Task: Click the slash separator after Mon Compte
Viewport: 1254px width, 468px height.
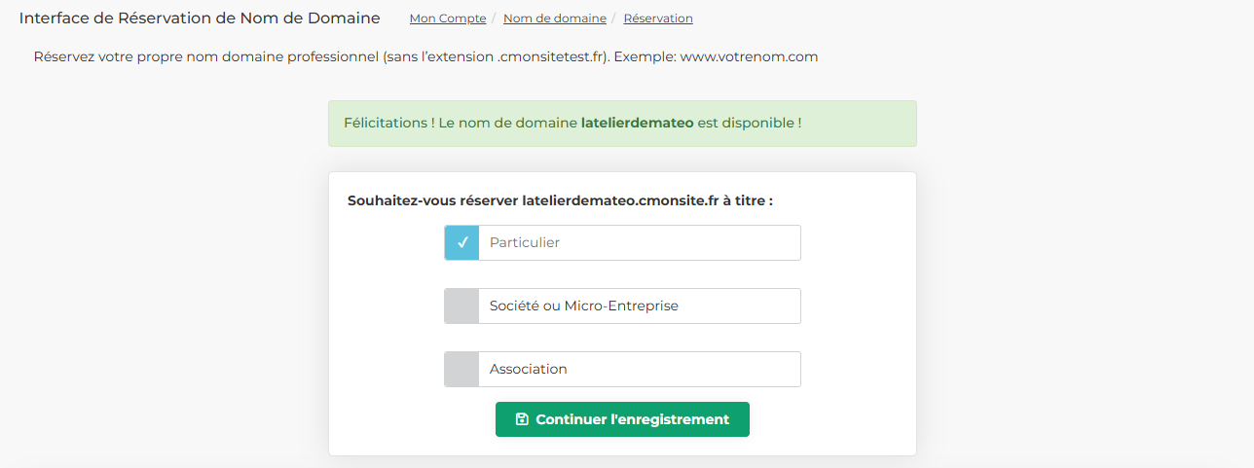Action: coord(495,18)
